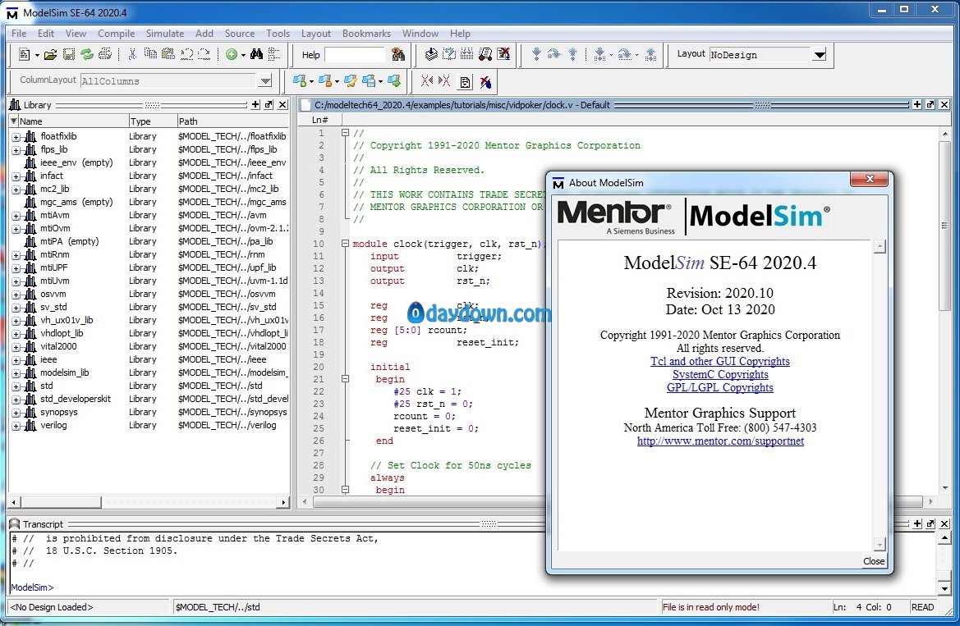960x626 pixels.
Task: Expand the floatfixlib library node
Action: tap(16, 136)
